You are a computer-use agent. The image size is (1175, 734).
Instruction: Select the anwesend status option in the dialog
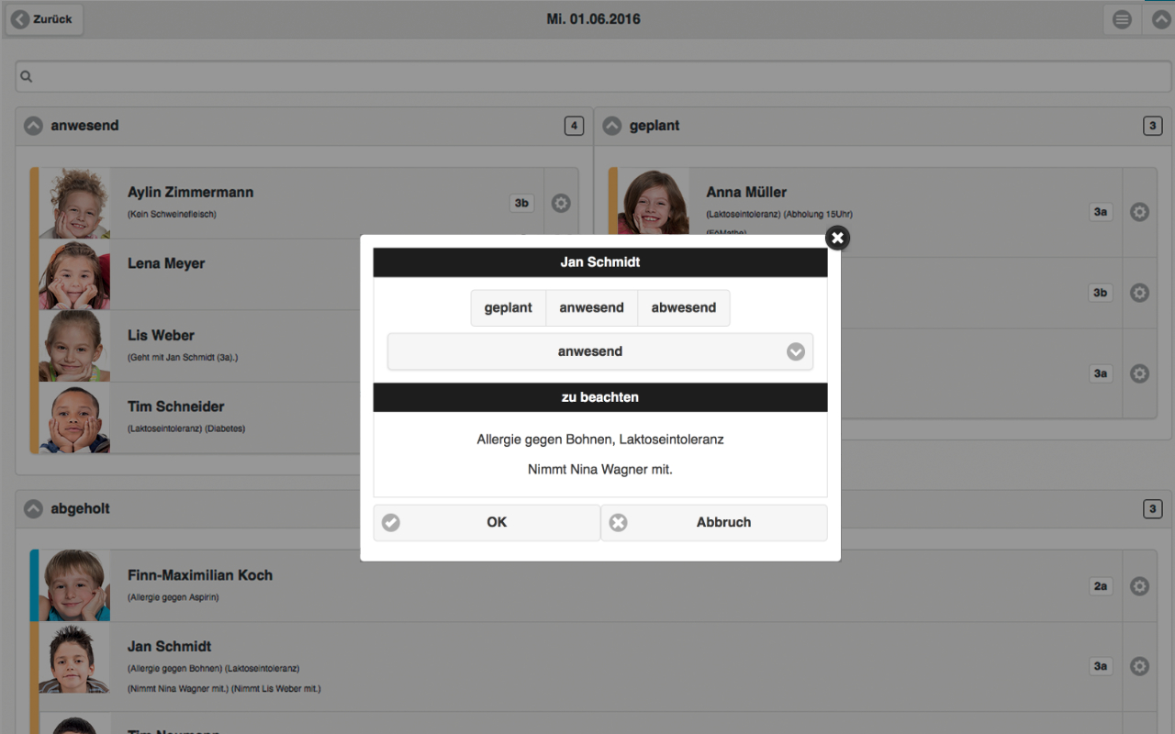coord(591,307)
